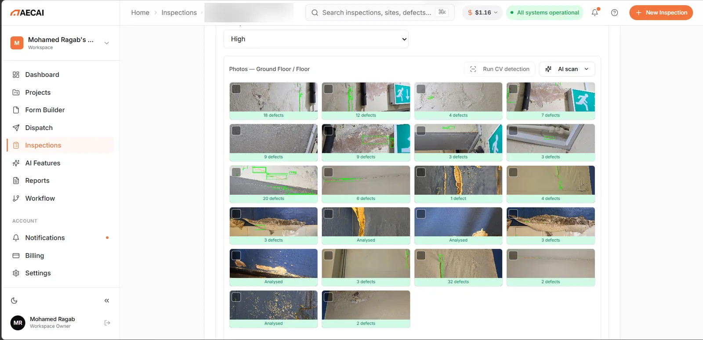Click Run CV detection button
Viewport: 703px width, 340px height.
[500, 69]
